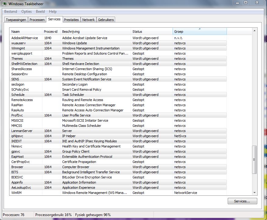Select the AeLookupSvc service row
This screenshot has width=267, height=220.
[x=118, y=188]
